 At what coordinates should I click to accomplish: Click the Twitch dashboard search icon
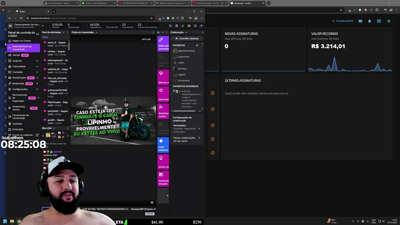click(170, 26)
